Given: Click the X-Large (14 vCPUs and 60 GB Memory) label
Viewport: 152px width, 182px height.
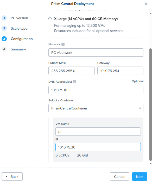Looking at the screenshot, I should pos(86,19).
